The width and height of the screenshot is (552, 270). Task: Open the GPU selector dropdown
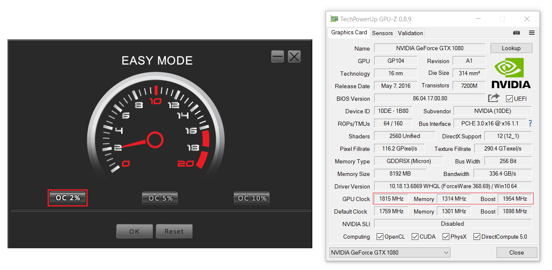pos(390,252)
